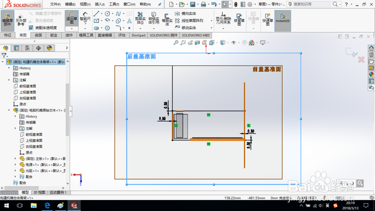Switch to 评估 ribbon tab
The image size is (375, 211).
pos(122,35)
